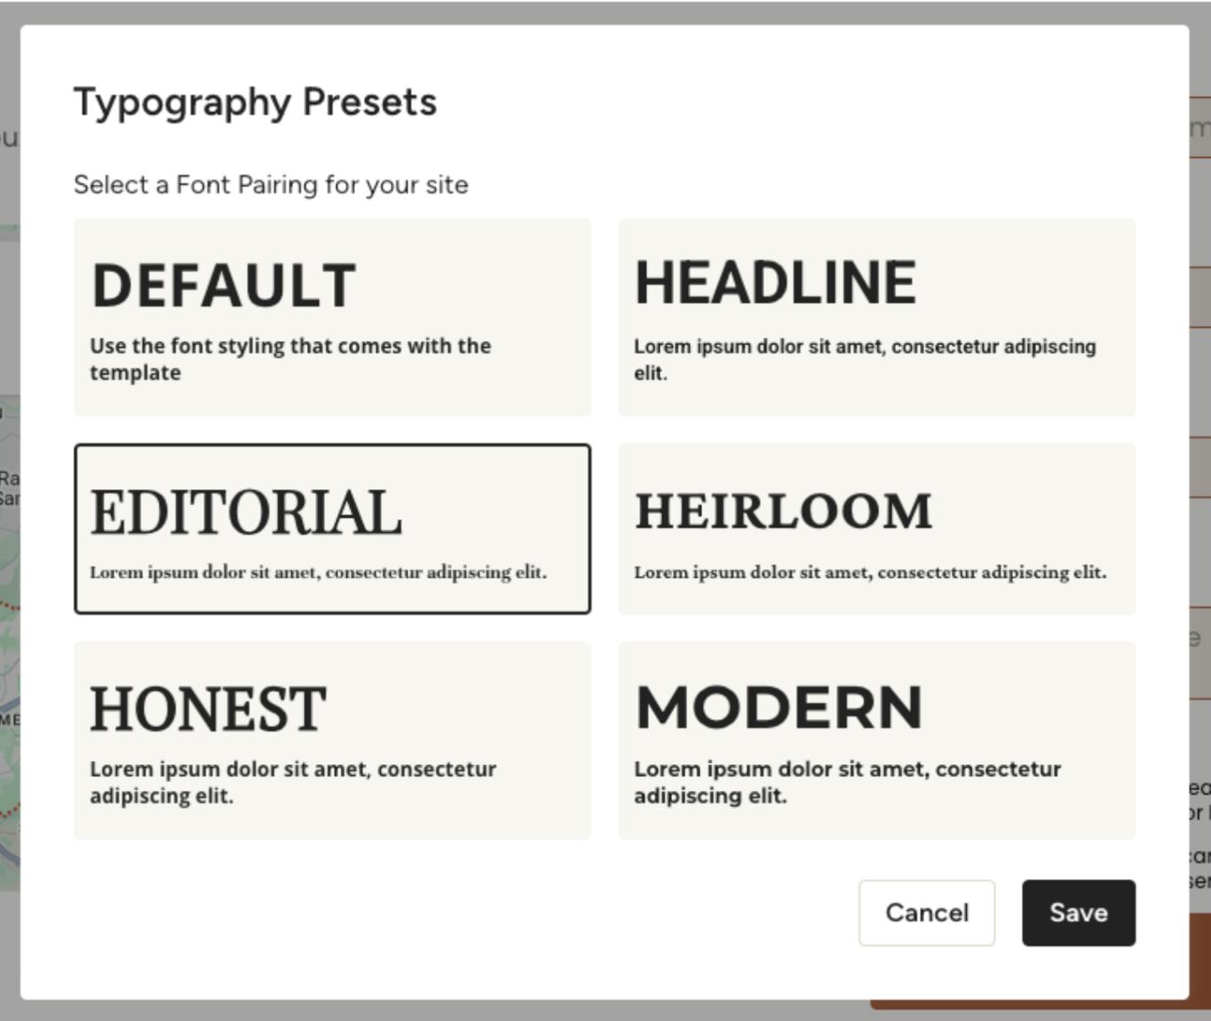Click the Lorem ipsum sample under Editorial
The image size is (1211, 1021).
click(x=318, y=573)
